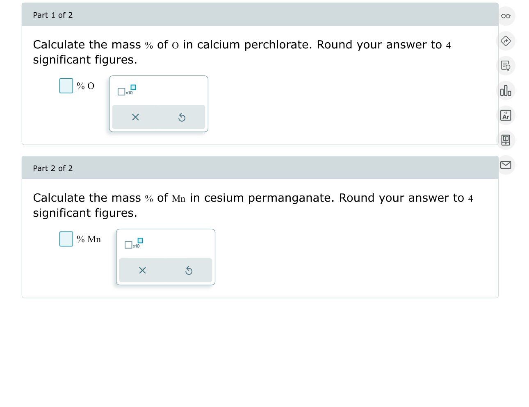Image resolution: width=529 pixels, height=407 pixels.
Task: Click the undo arrow in Part 1 input palette
Action: point(182,117)
